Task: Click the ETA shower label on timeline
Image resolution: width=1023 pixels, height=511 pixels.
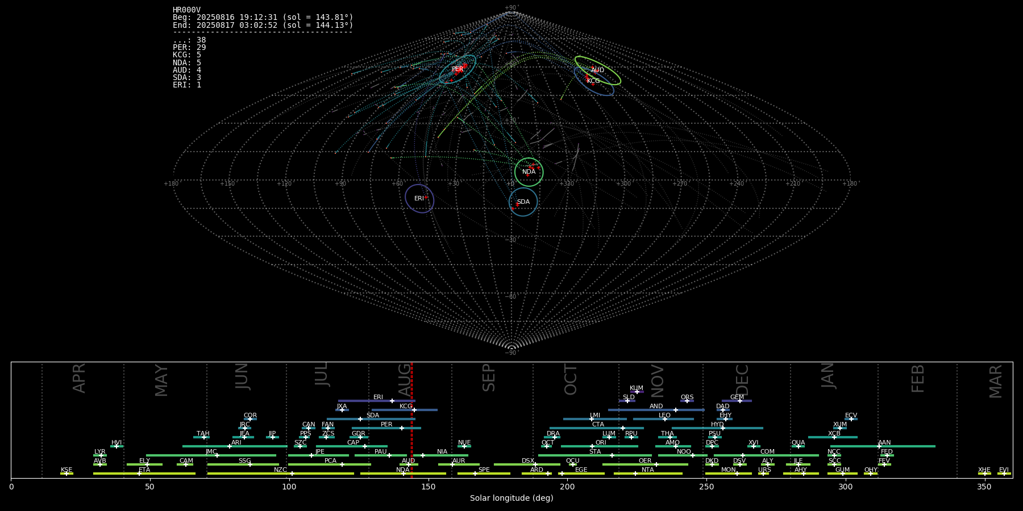Action: click(x=144, y=470)
